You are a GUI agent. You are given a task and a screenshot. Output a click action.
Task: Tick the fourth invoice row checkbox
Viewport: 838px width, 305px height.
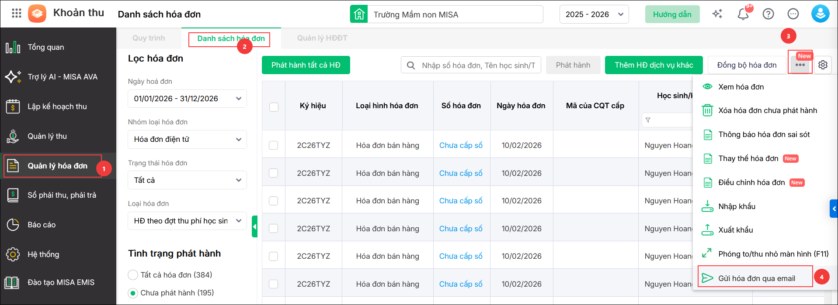[274, 229]
